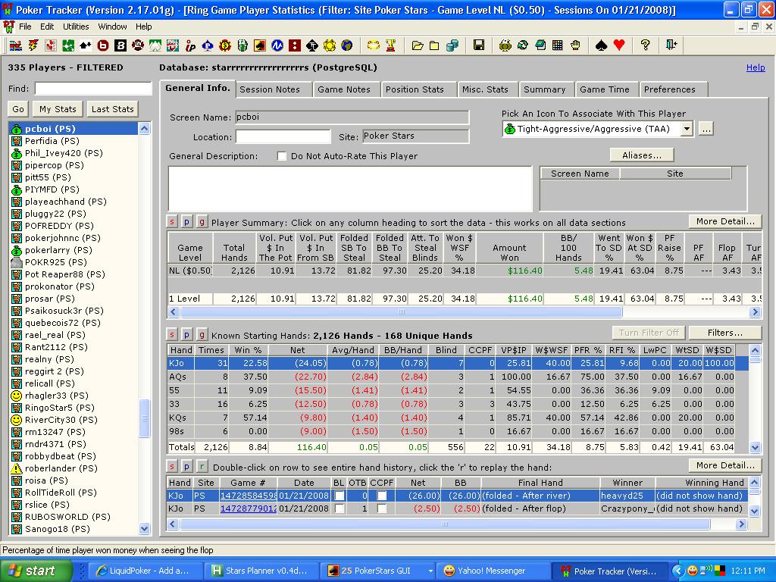Toggle 'Do Not Auto-Rate This Player' checkbox

[x=282, y=156]
